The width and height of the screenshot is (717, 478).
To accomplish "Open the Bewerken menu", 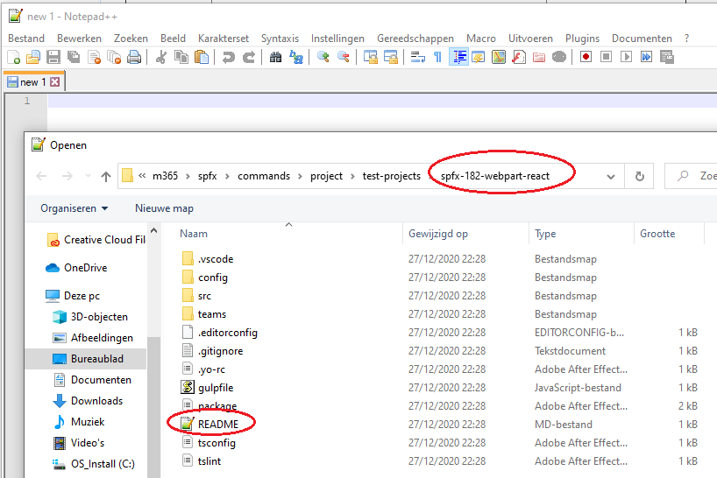I will tap(79, 39).
